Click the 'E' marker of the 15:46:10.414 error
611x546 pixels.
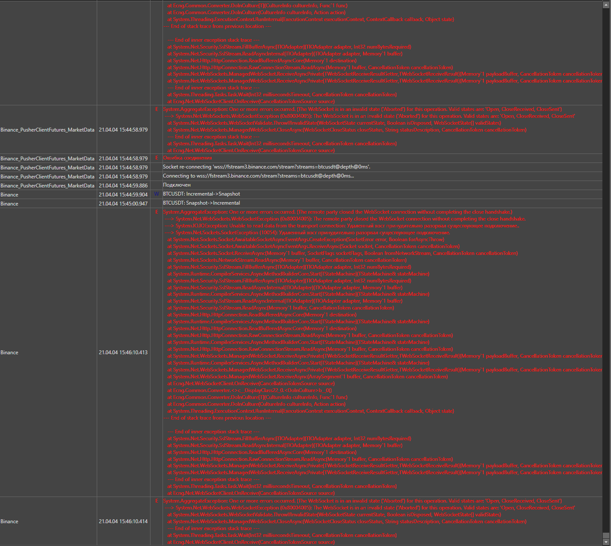157,501
